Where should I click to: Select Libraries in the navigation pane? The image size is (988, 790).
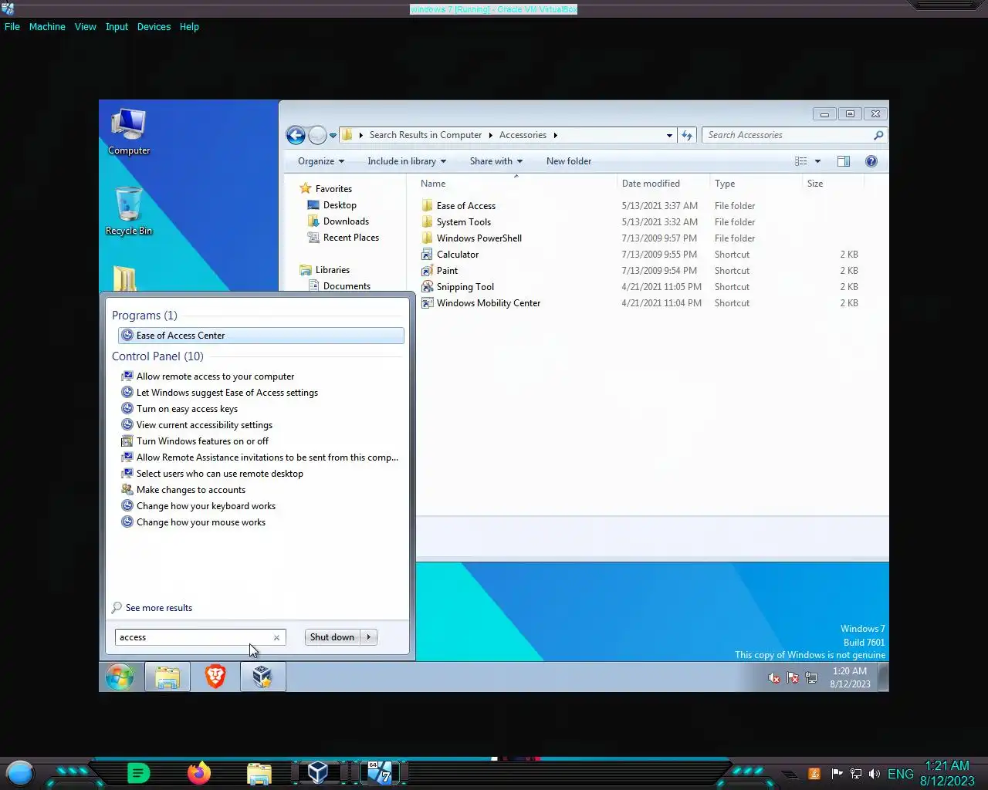333,270
